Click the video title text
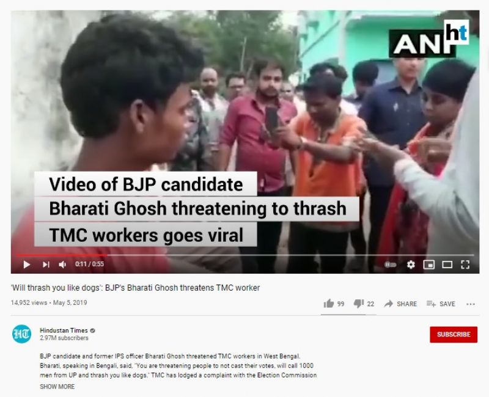 [135, 288]
